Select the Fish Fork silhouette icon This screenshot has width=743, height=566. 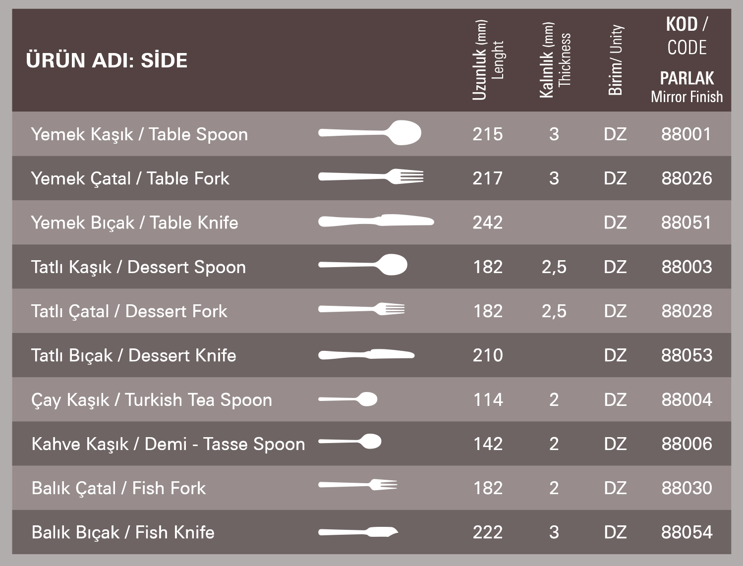357,485
